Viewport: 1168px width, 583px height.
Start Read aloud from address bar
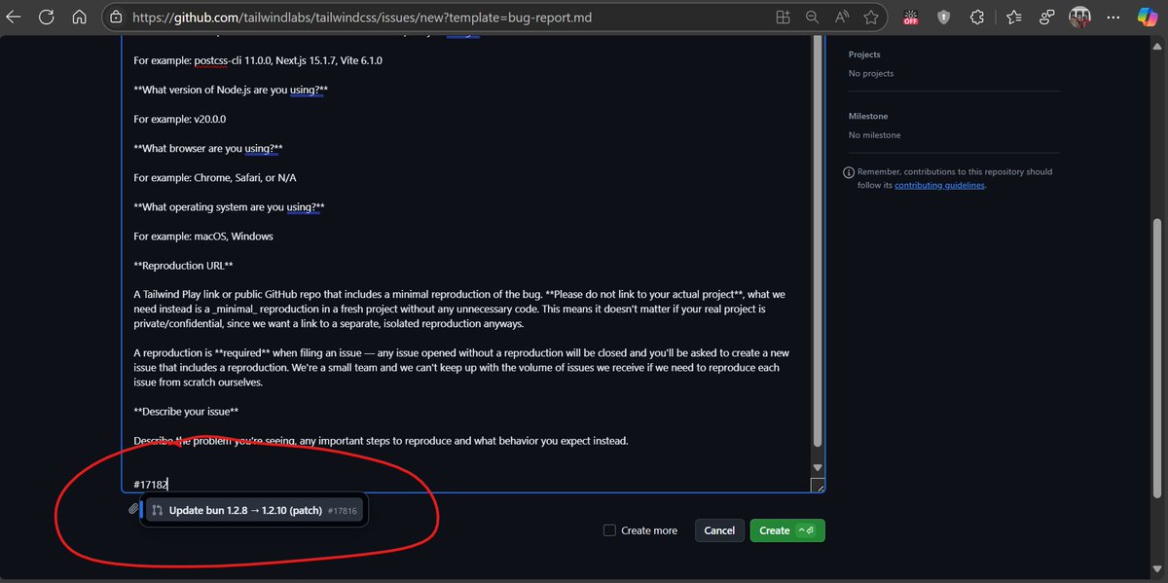pyautogui.click(x=841, y=18)
